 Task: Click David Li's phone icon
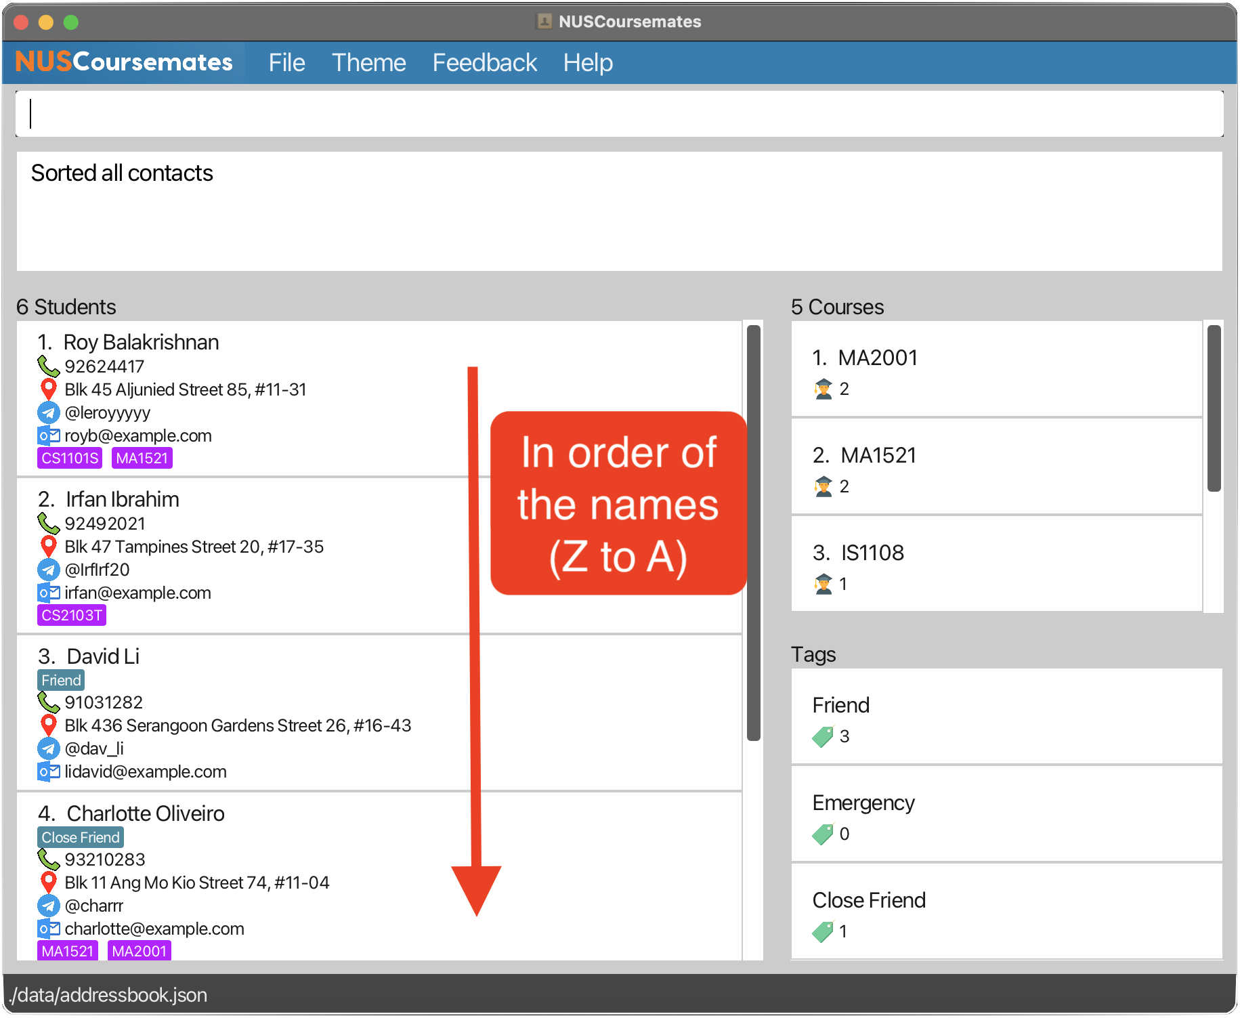48,702
